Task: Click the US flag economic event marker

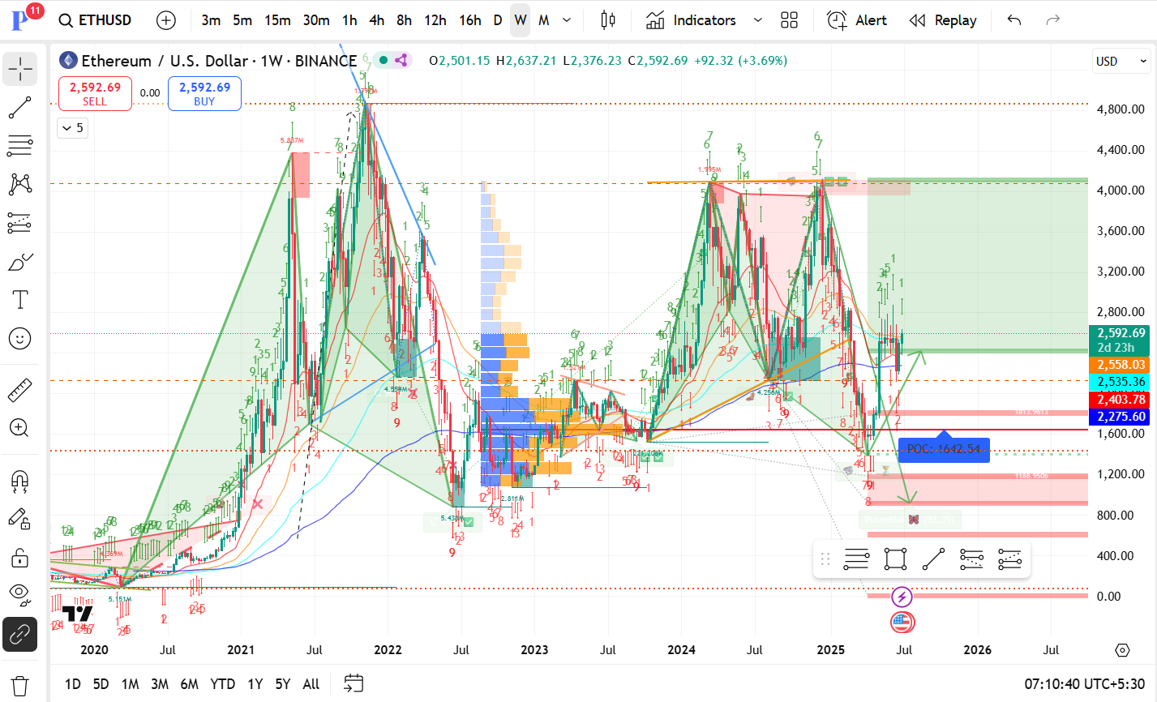Action: click(902, 623)
